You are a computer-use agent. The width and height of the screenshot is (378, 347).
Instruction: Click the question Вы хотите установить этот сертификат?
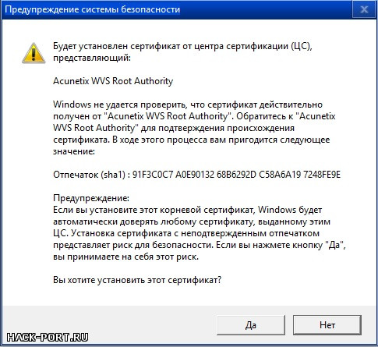click(137, 280)
